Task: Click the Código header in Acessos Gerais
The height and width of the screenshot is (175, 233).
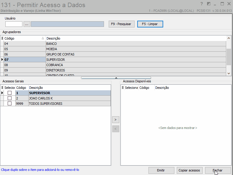Action: 22,88
